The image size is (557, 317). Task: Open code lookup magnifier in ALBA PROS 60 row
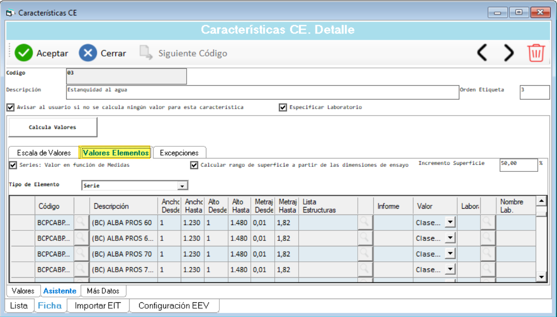[x=82, y=222]
